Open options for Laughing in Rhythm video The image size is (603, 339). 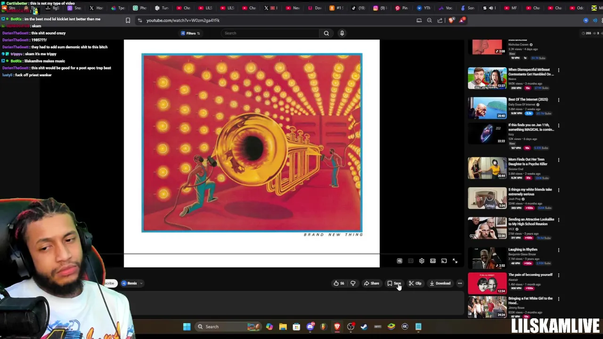pyautogui.click(x=559, y=250)
